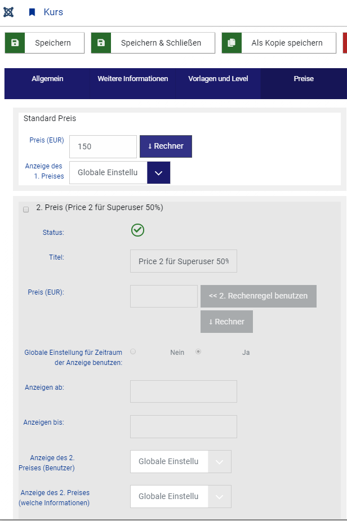
Task: Select the Nein radio button
Action: 133,351
